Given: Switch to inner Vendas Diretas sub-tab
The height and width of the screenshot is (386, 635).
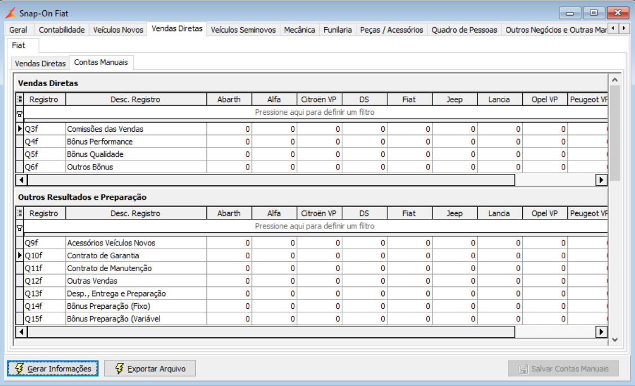Looking at the screenshot, I should tap(40, 64).
